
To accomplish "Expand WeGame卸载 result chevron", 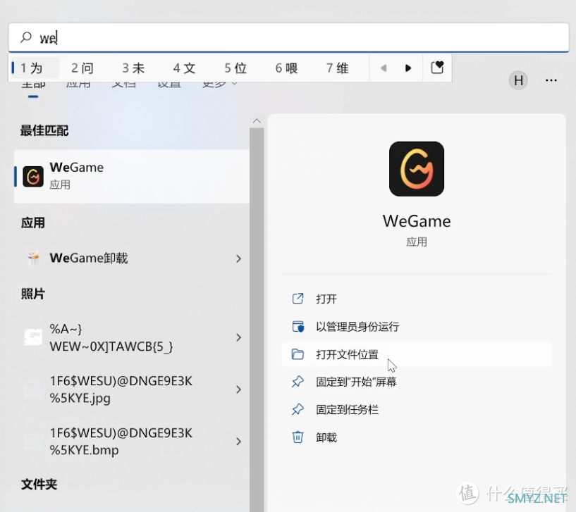I will point(239,258).
